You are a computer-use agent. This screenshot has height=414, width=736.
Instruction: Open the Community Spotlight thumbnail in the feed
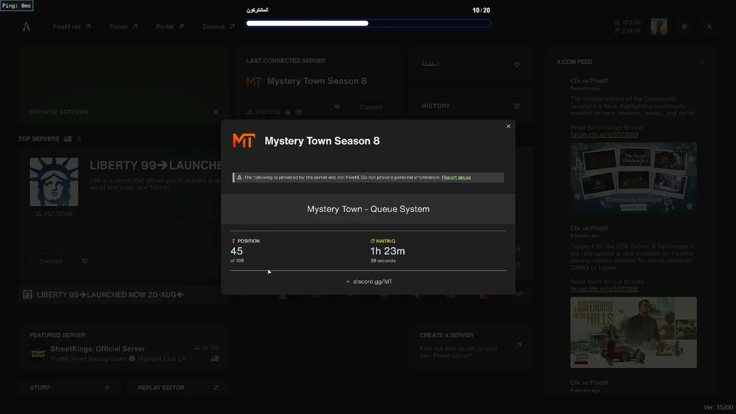634,178
